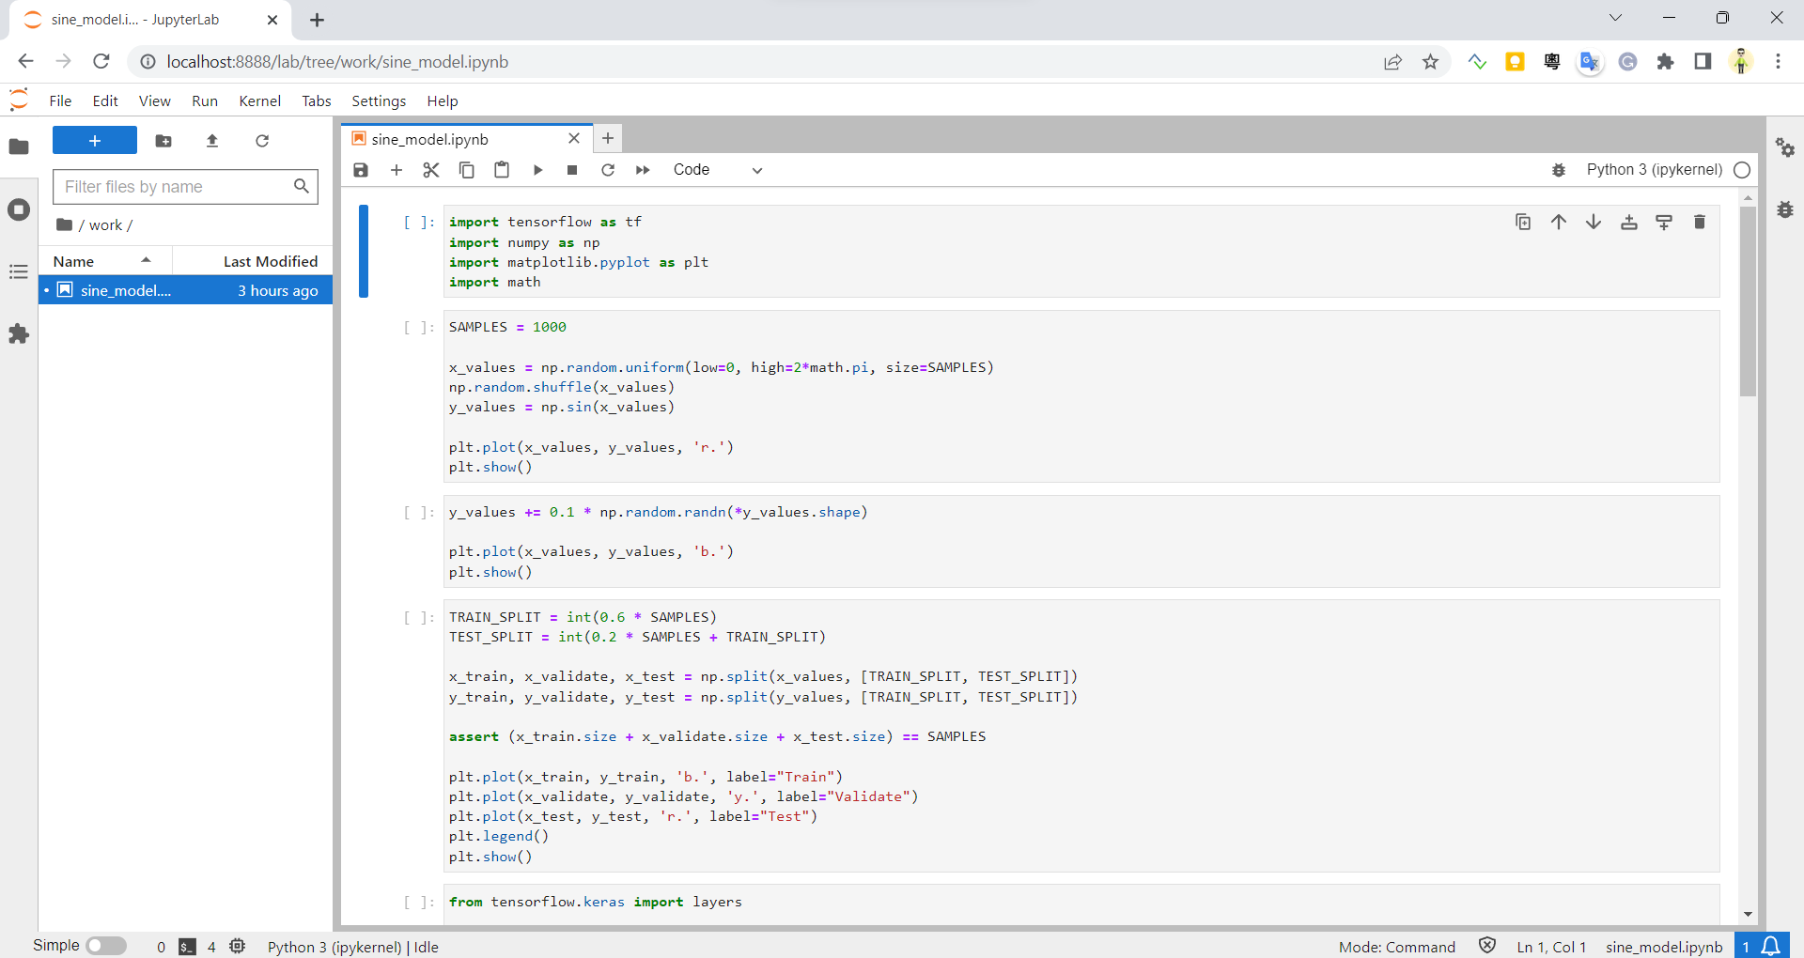
Task: Restart kernel and run all cells
Action: tap(643, 170)
